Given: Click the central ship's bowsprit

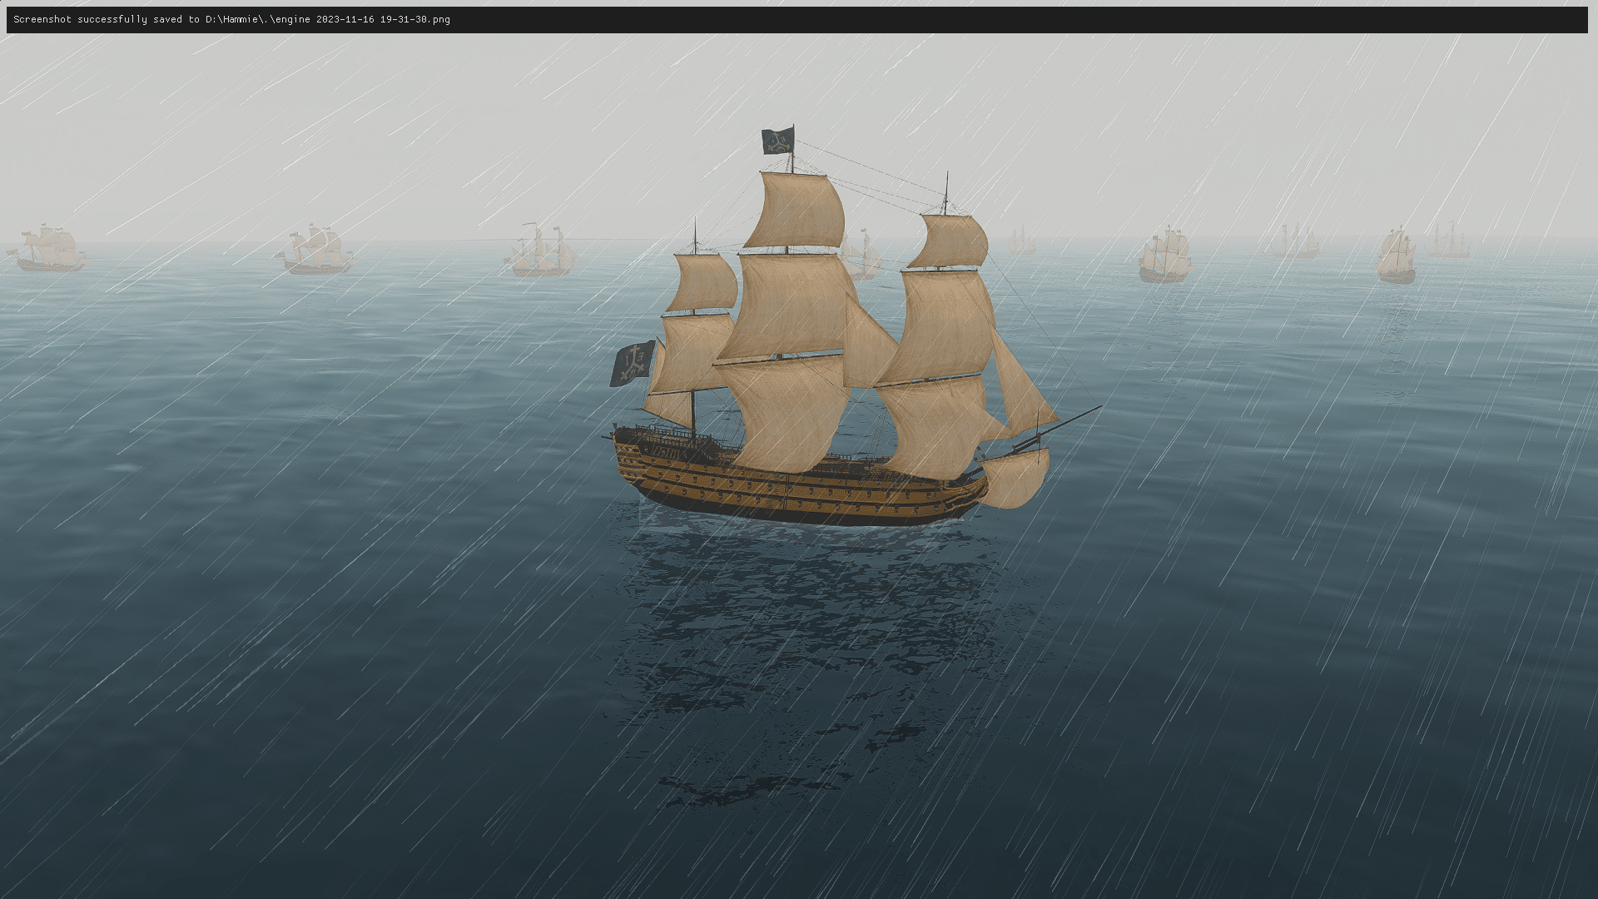Looking at the screenshot, I should (x=1069, y=420).
